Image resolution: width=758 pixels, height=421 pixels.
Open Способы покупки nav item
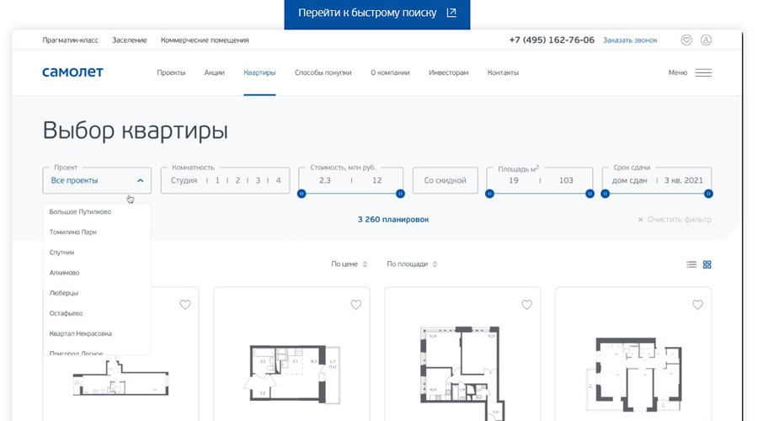[323, 72]
